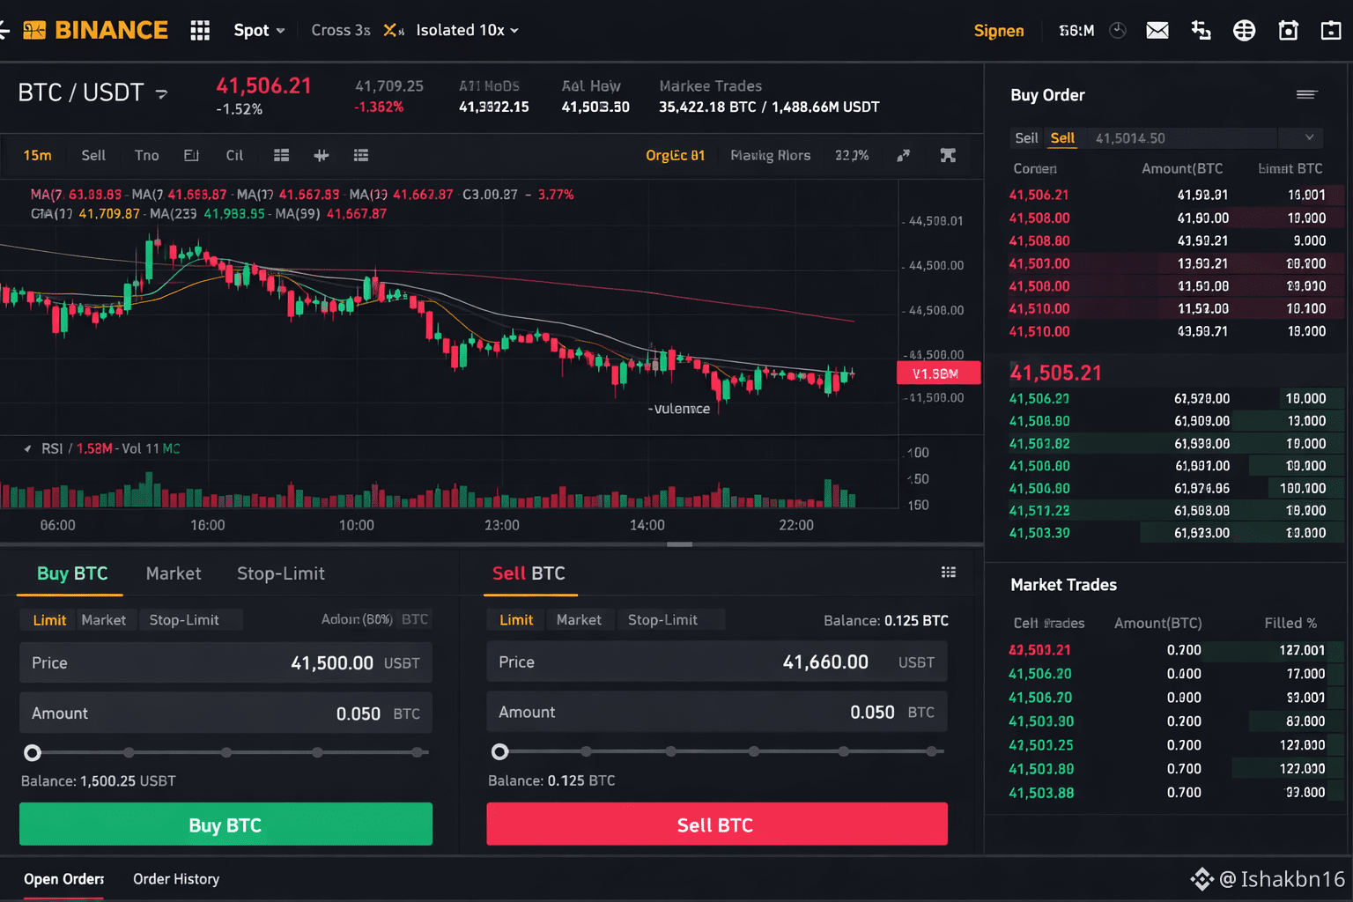Select the list view icon in chart toolbar
1353x902 pixels.
(281, 156)
